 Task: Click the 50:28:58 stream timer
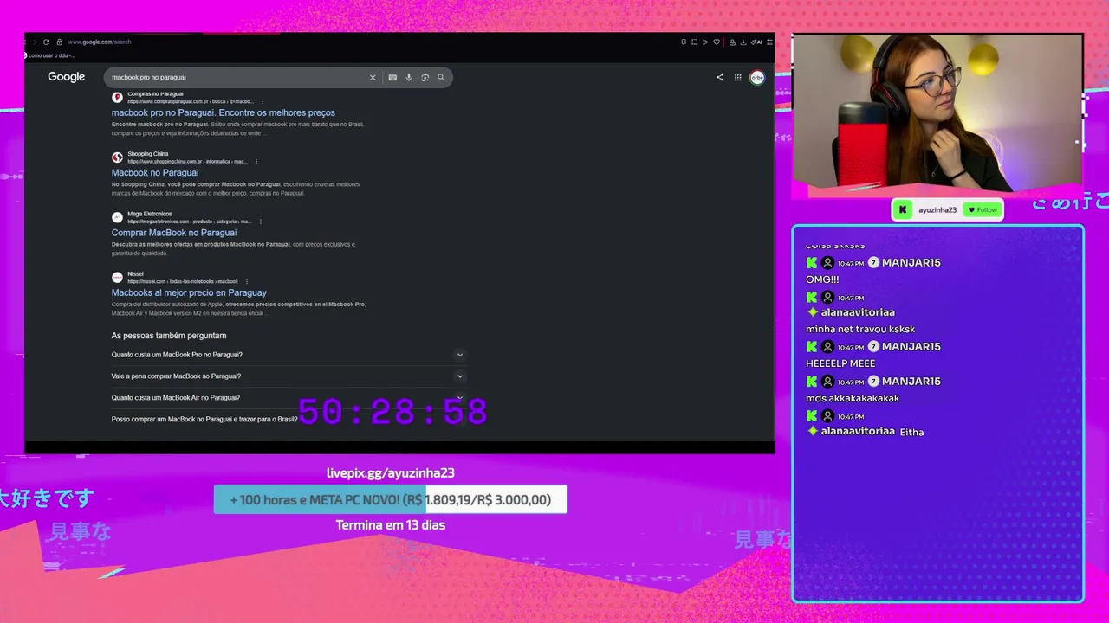click(x=392, y=412)
